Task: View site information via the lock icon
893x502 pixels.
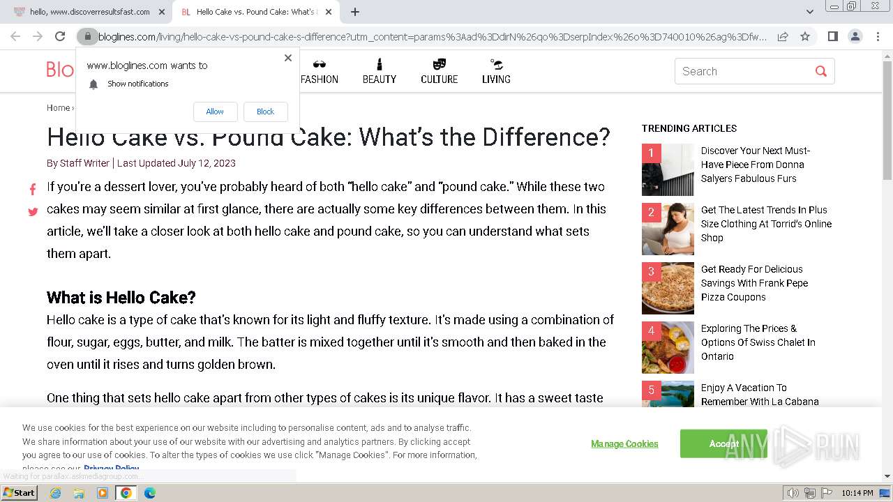Action: click(87, 36)
